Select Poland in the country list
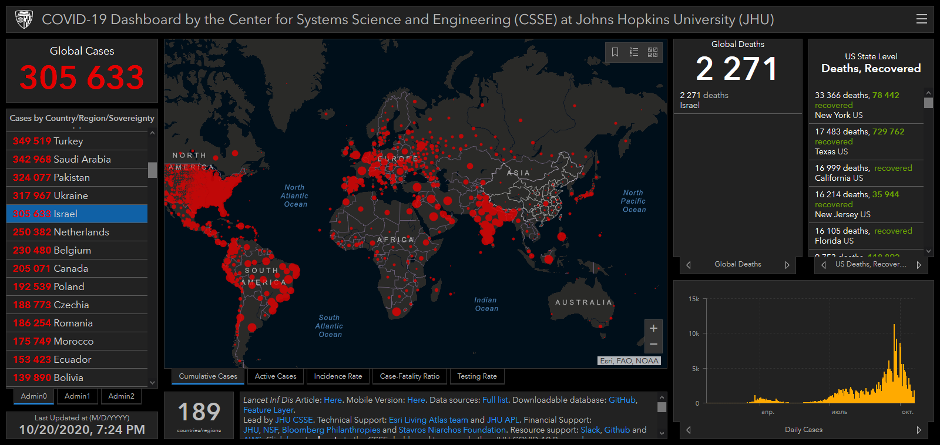Screen dimensions: 940x445 coord(77,286)
